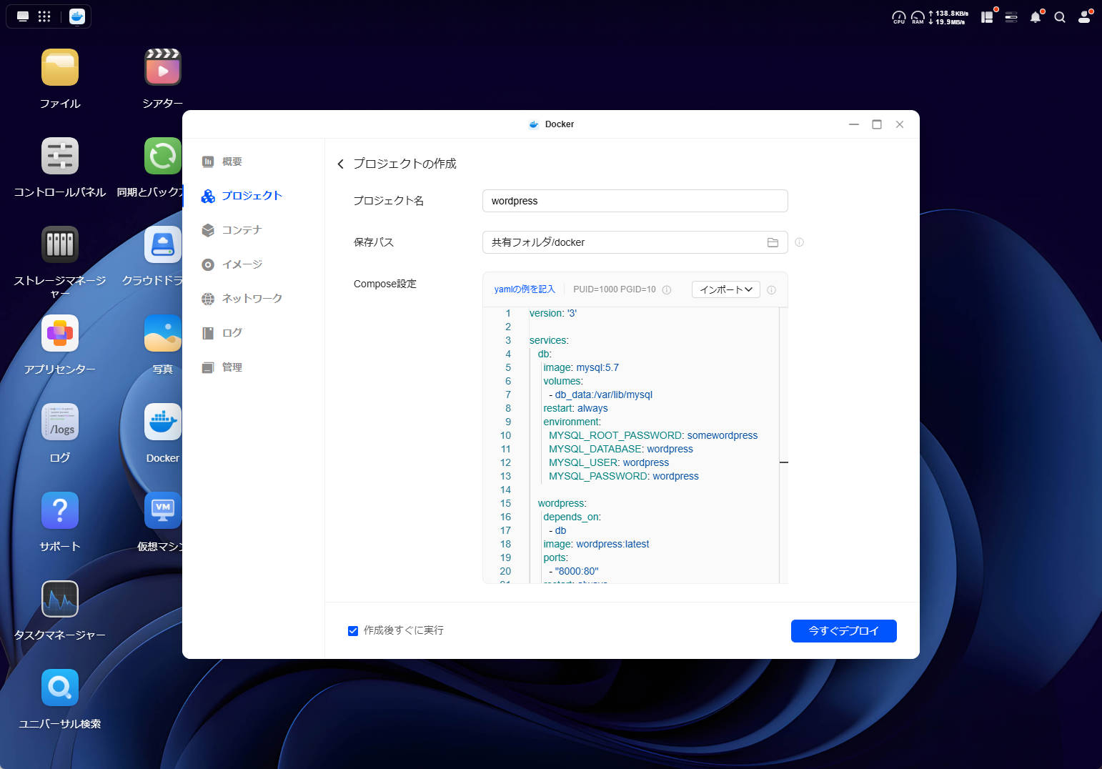Open the 概要 section in Docker sidebar
Viewport: 1102px width, 769px height.
(x=223, y=162)
